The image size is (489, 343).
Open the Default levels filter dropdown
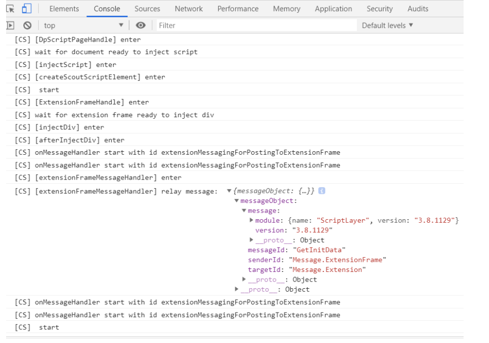(x=384, y=25)
